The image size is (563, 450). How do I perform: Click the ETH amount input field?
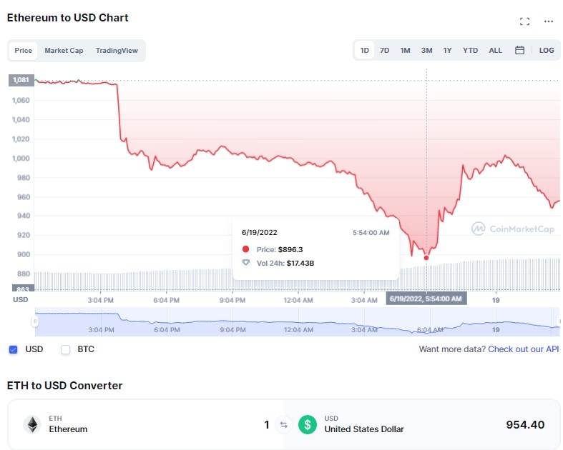pos(215,425)
